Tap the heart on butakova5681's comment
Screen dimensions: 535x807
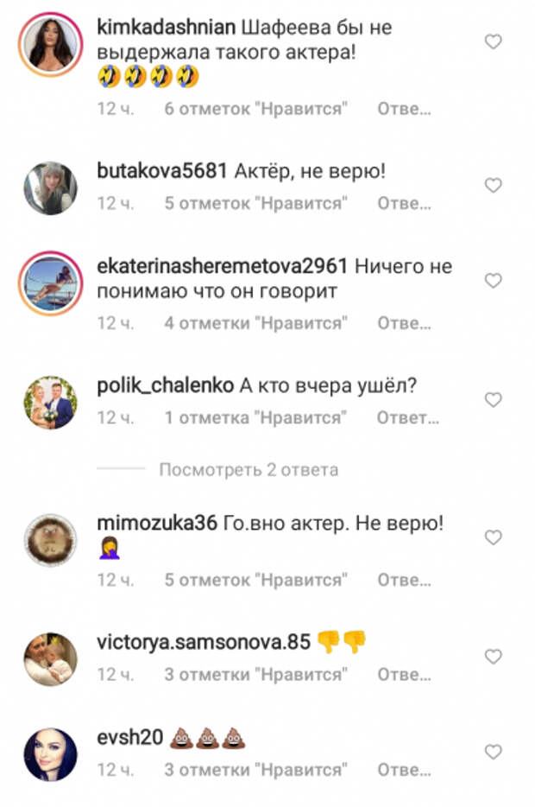tap(493, 185)
